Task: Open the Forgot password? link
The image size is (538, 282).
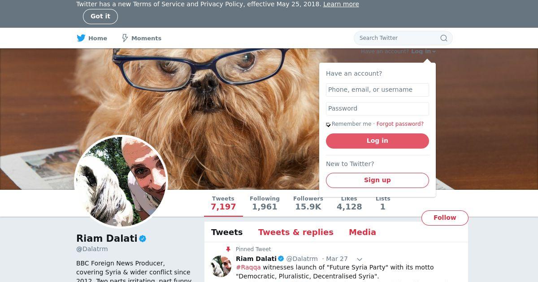Action: pyautogui.click(x=400, y=124)
